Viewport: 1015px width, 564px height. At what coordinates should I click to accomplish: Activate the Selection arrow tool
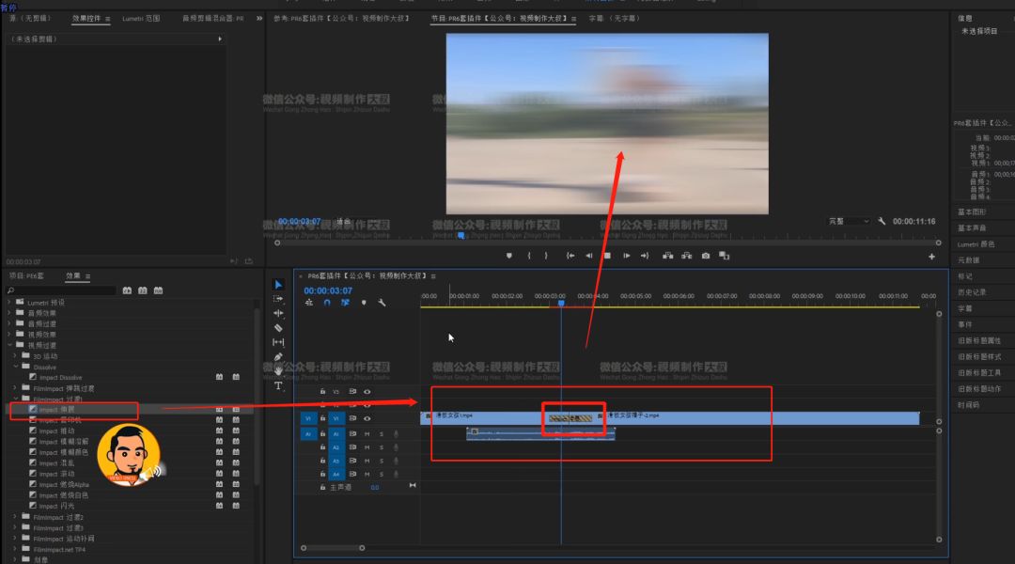(x=278, y=284)
